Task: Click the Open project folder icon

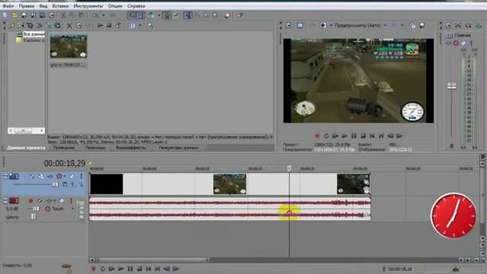Action: 14,15
